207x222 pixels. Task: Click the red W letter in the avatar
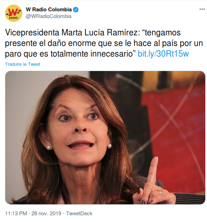[13, 12]
